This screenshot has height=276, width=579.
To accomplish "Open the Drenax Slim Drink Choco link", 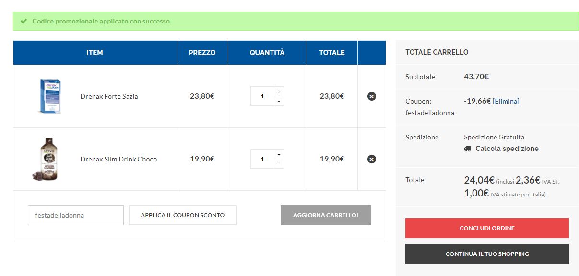I will (118, 159).
